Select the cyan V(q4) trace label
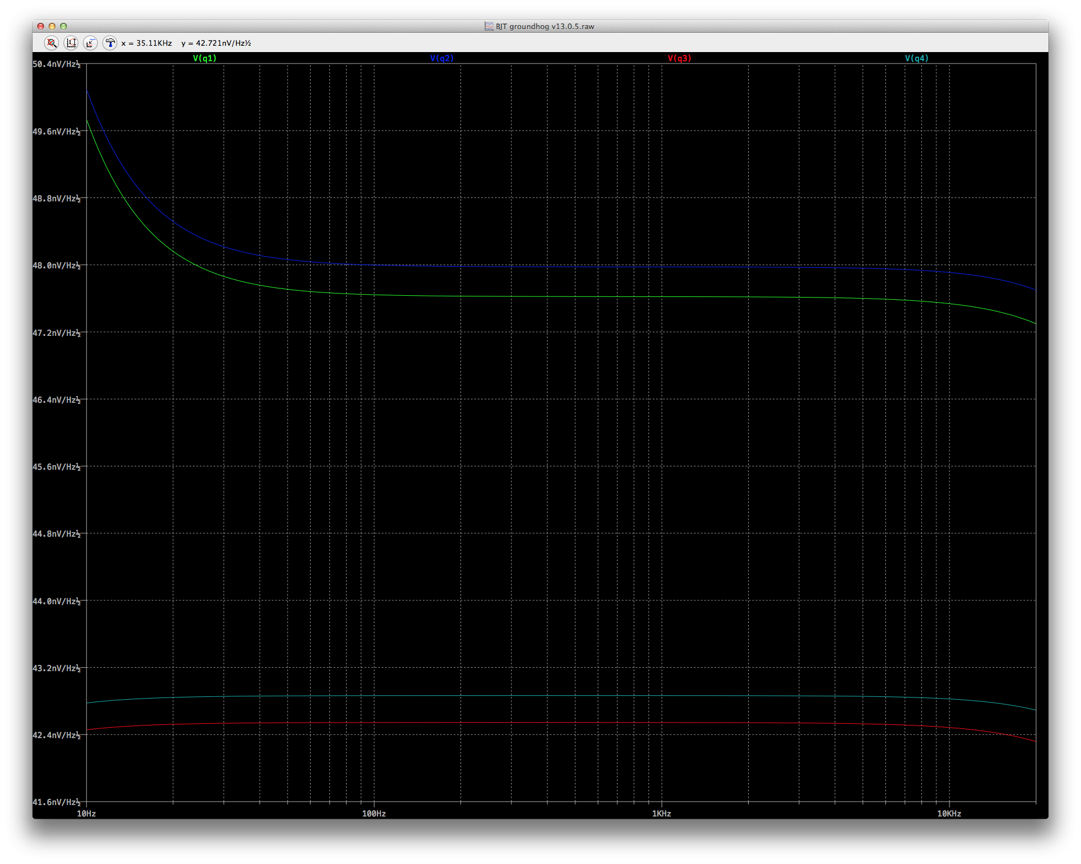This screenshot has width=1081, height=864. point(916,58)
